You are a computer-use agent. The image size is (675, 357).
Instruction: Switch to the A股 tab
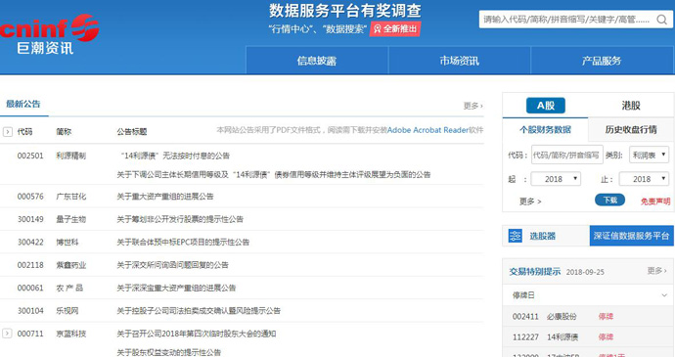coord(546,106)
